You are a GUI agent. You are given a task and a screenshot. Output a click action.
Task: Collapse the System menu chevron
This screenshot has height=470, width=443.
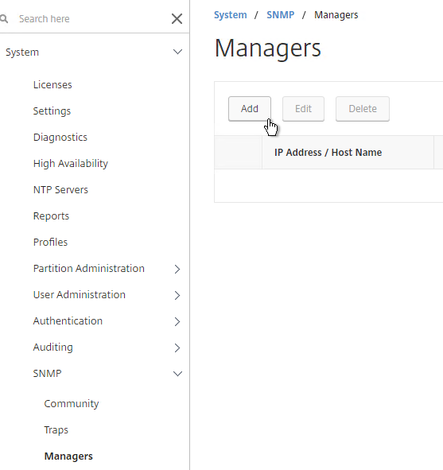[177, 52]
